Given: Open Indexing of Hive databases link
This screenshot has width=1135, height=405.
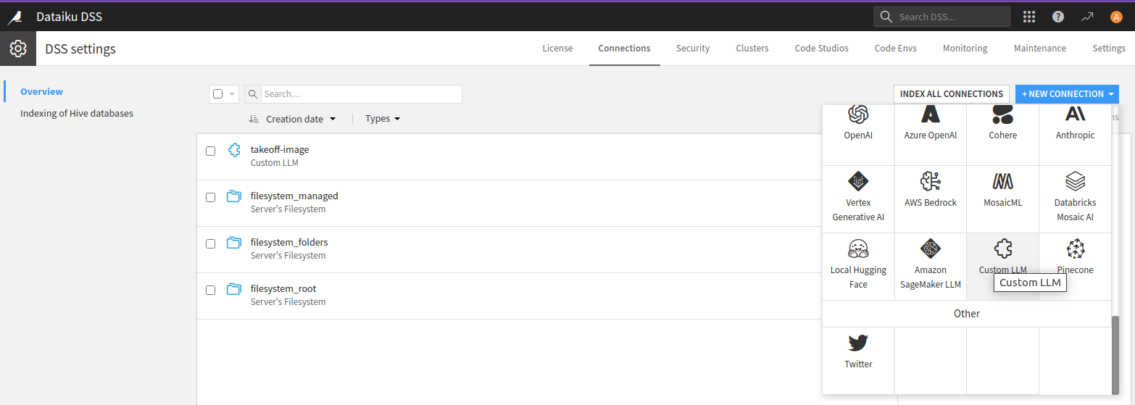Looking at the screenshot, I should point(77,114).
